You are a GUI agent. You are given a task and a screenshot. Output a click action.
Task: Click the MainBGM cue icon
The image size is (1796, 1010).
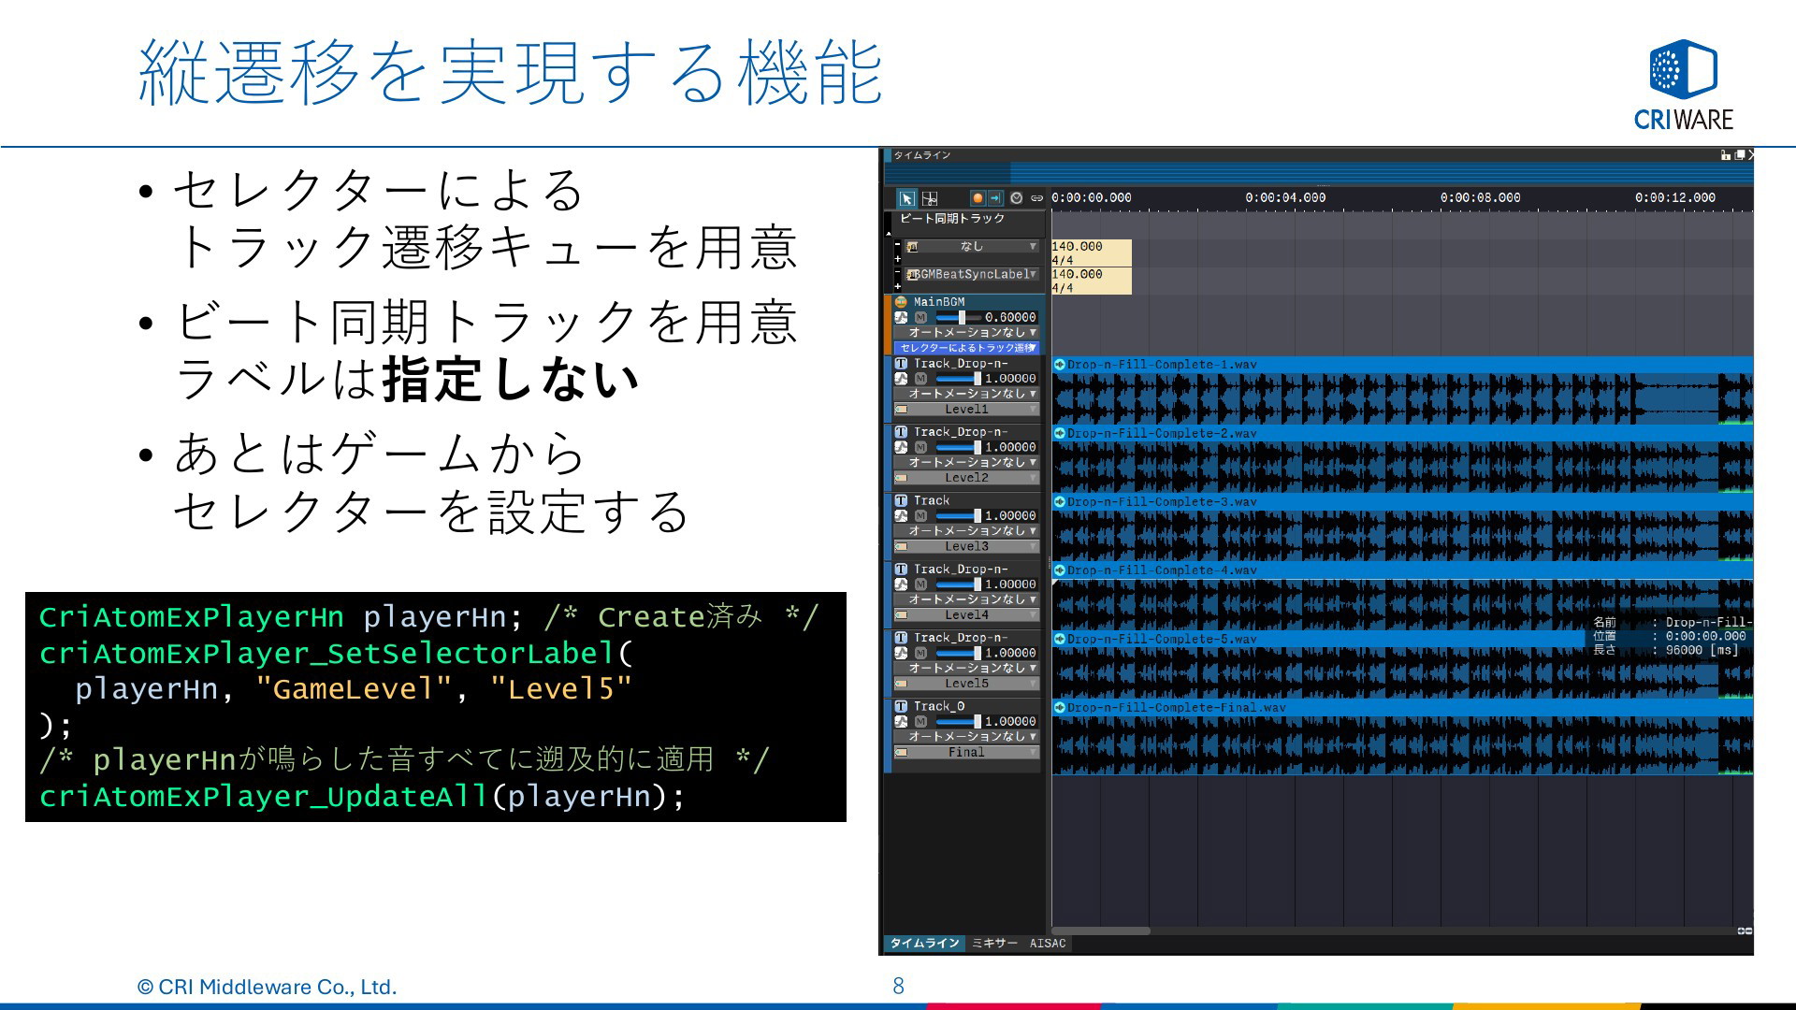point(901,302)
